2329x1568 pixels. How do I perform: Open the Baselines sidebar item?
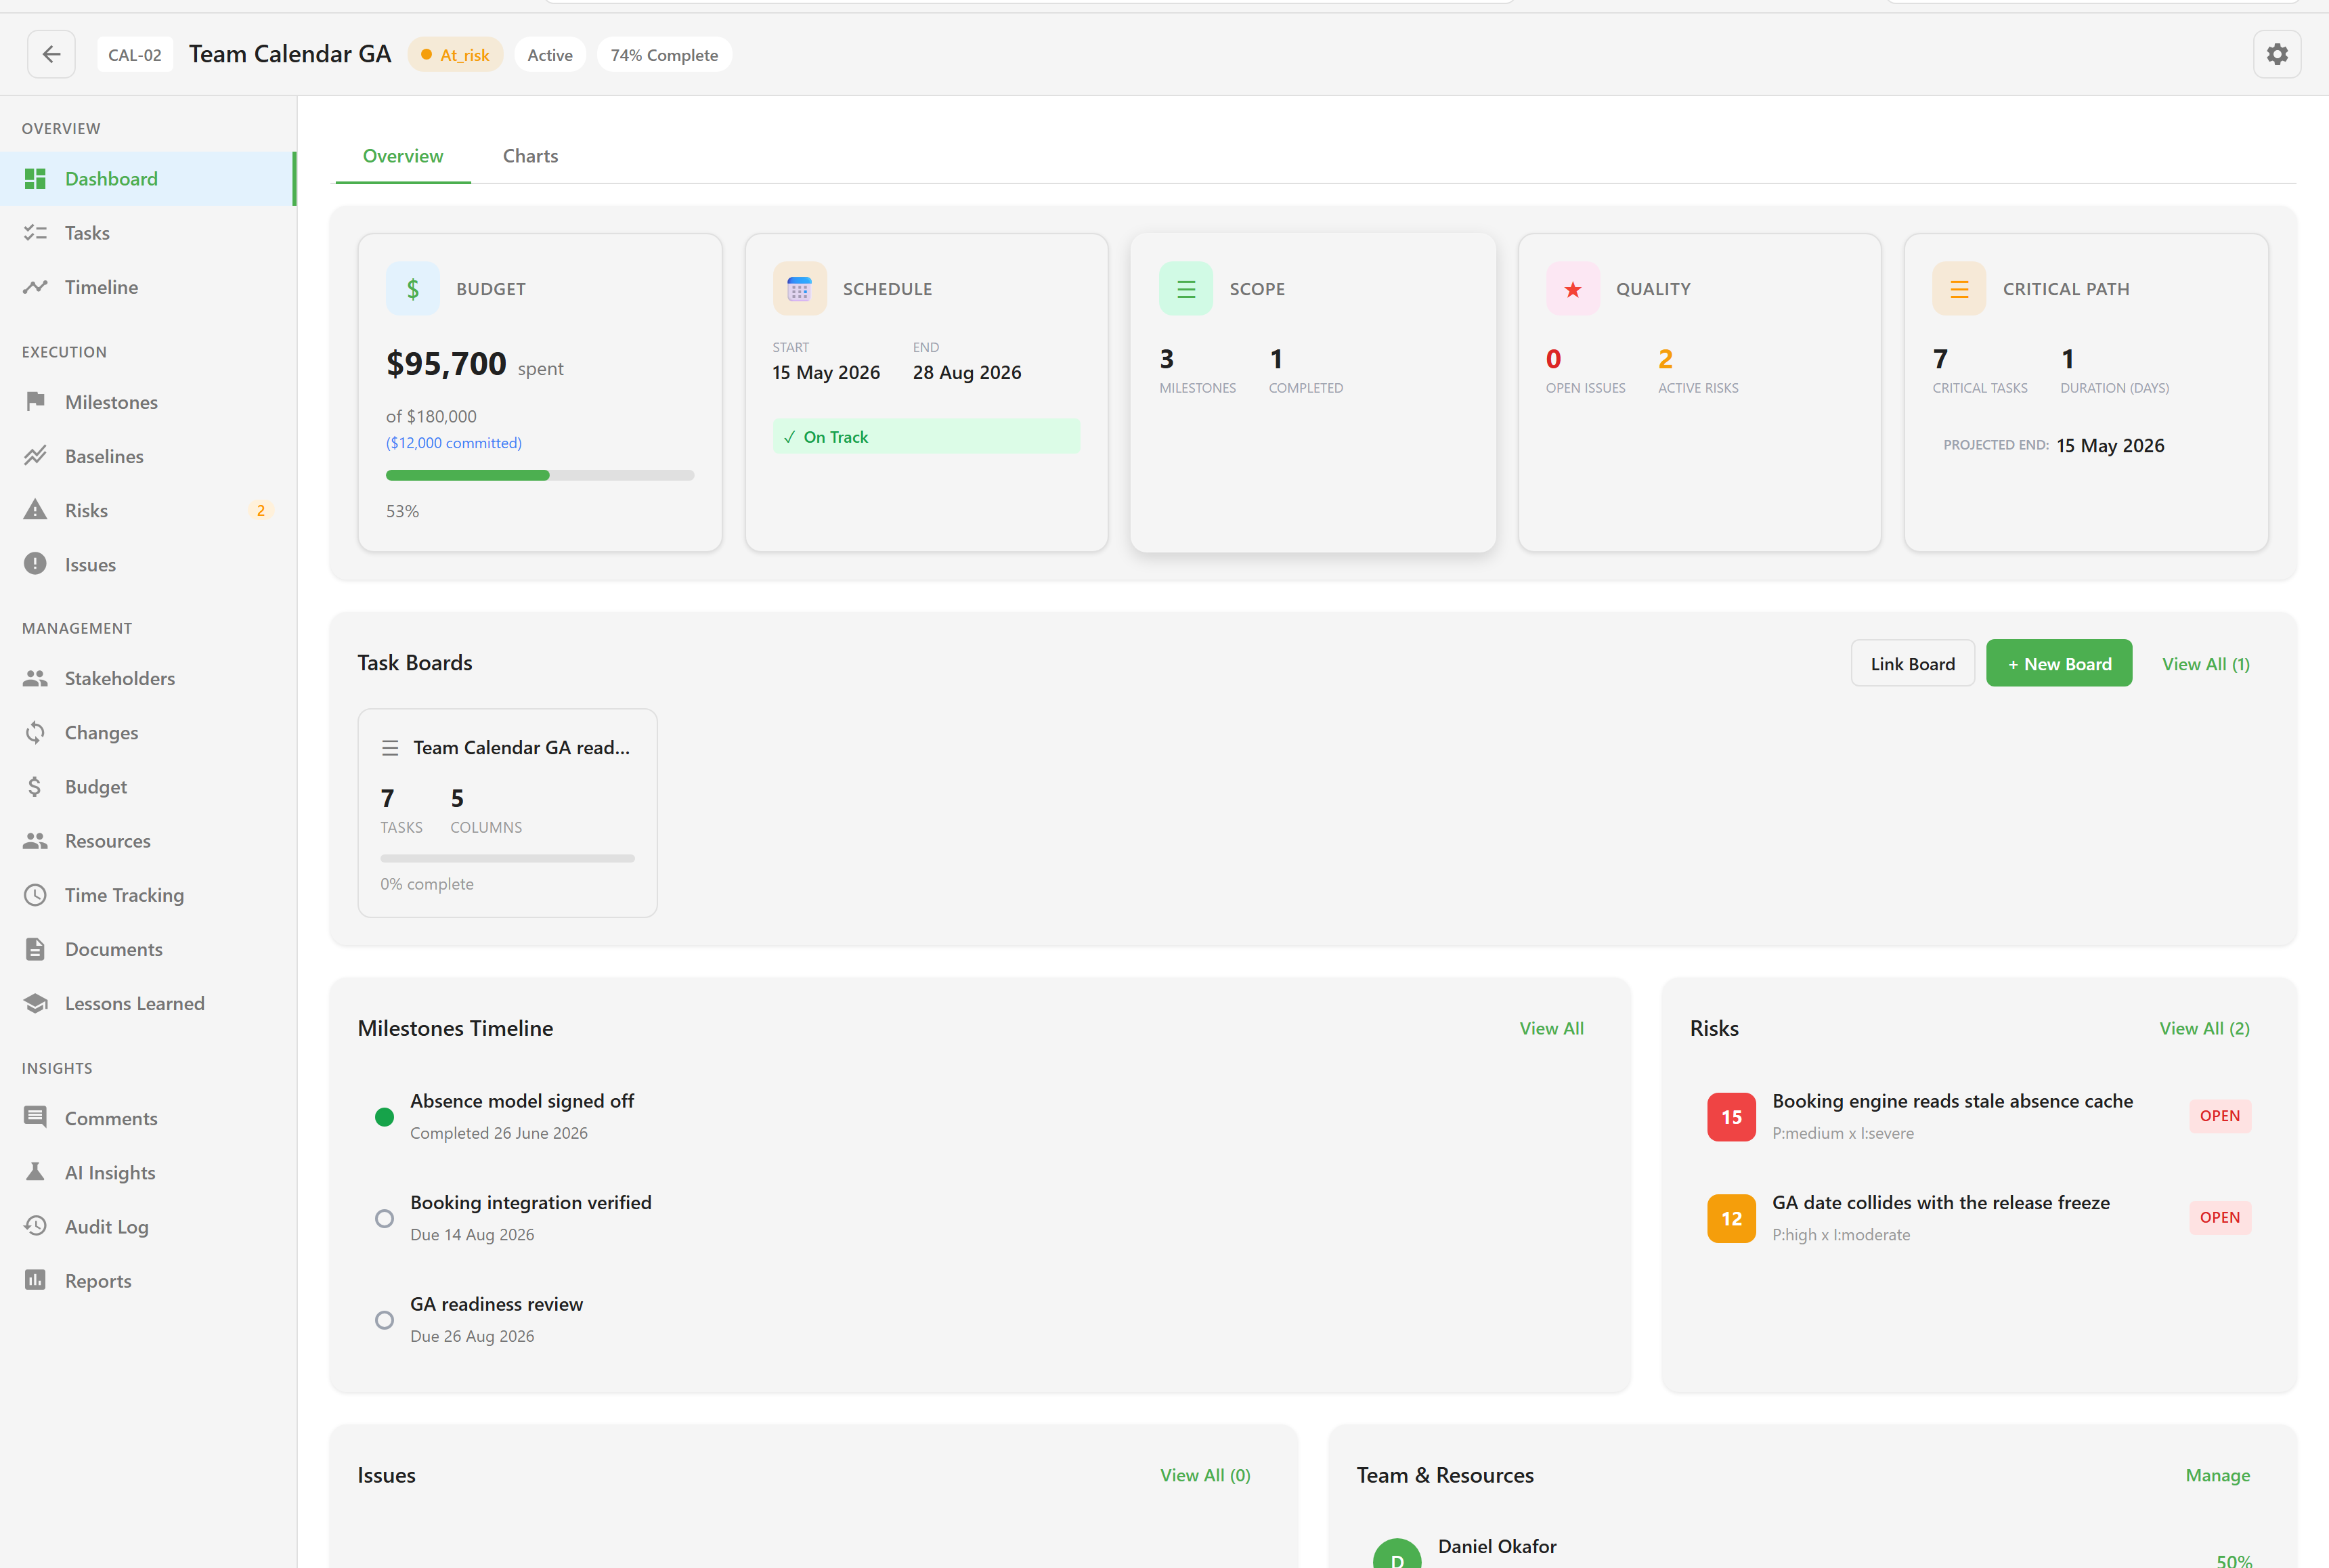coord(148,456)
